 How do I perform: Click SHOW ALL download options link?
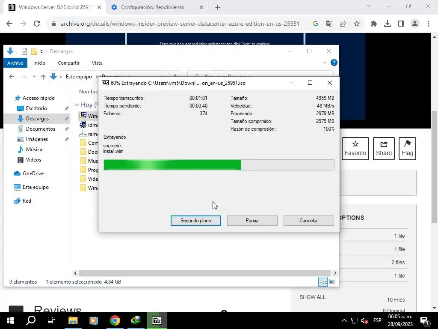coord(313,297)
